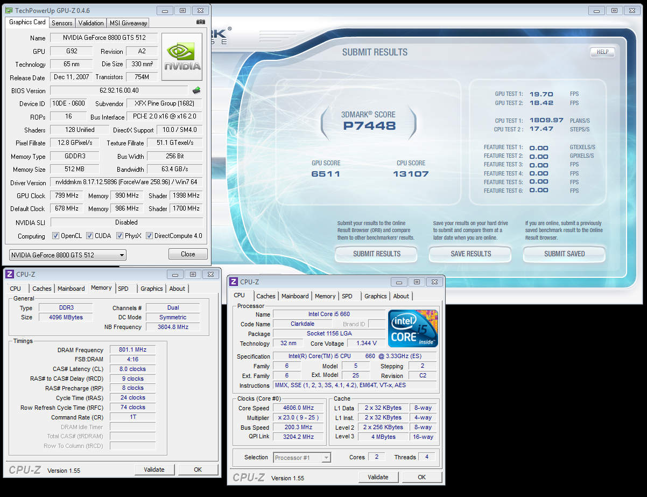Open Graphics tab in Memory CPU-Z window

tap(152, 289)
